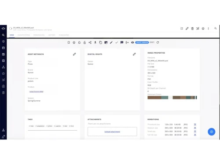Click the first brown dominant color swatch

pyautogui.click(x=154, y=98)
